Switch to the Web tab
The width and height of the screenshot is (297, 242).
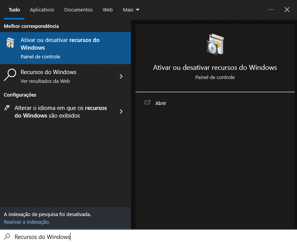pyautogui.click(x=108, y=10)
